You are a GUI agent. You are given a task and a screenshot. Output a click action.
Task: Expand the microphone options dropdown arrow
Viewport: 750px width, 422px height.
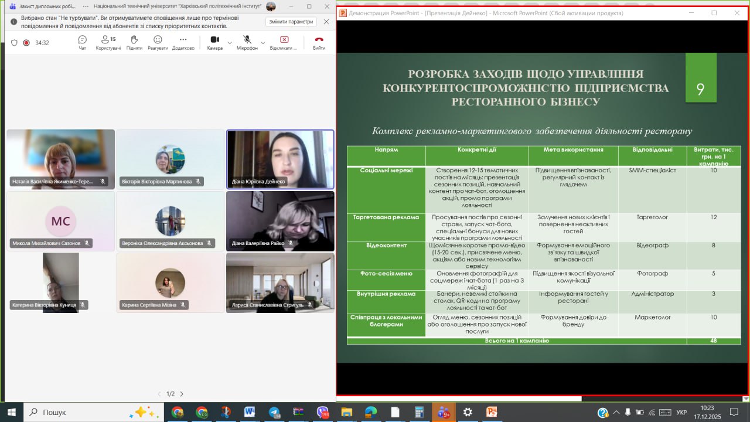point(263,43)
